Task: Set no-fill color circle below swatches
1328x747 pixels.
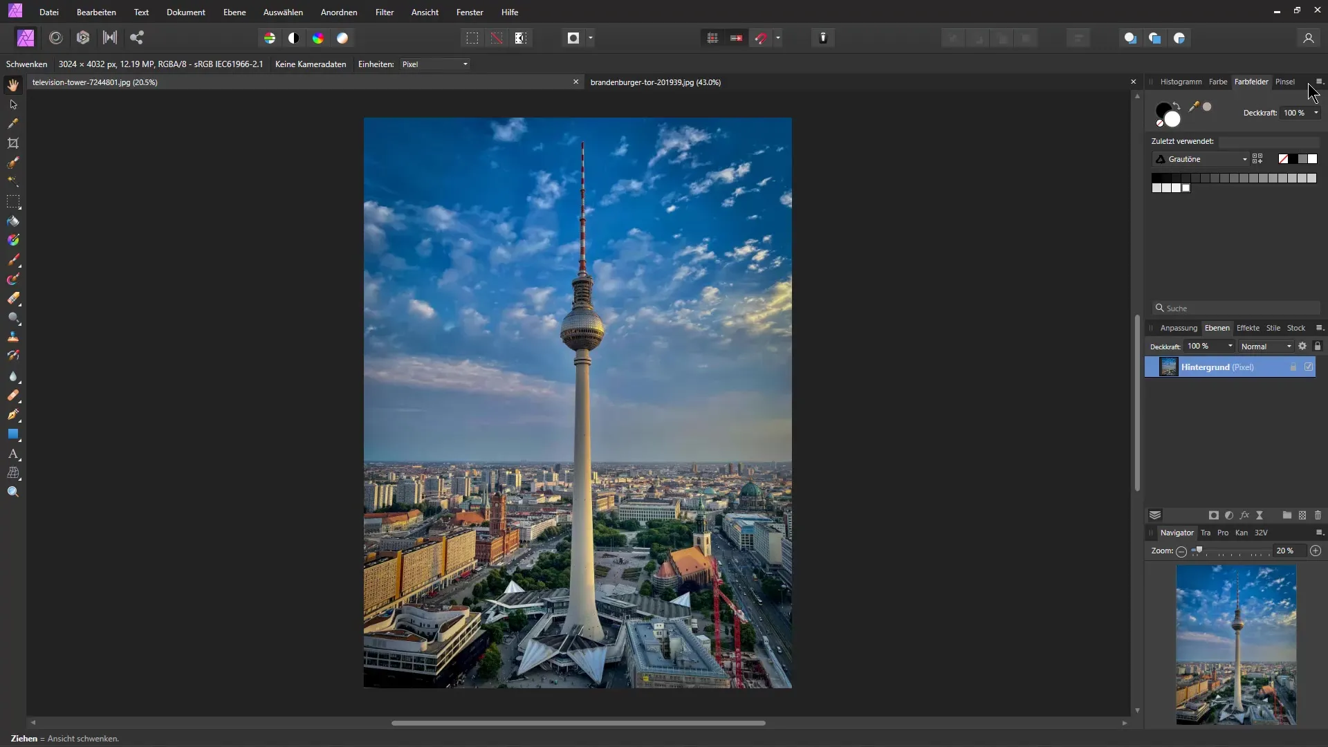Action: pos(1160,123)
